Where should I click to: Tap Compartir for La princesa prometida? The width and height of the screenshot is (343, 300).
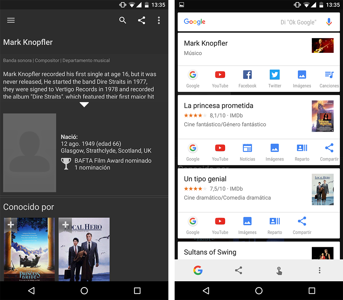(329, 152)
